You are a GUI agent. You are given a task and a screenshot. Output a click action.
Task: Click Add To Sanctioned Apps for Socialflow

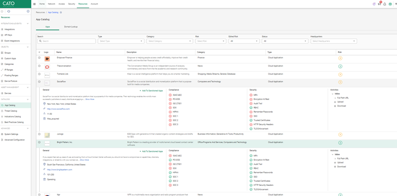coord(151,90)
